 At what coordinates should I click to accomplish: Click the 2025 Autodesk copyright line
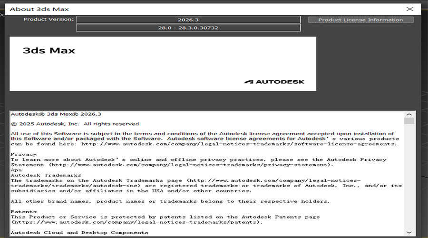click(x=76, y=124)
